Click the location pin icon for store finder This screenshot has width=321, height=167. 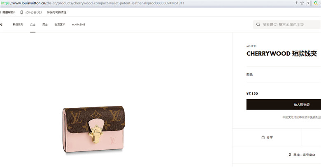(290, 155)
